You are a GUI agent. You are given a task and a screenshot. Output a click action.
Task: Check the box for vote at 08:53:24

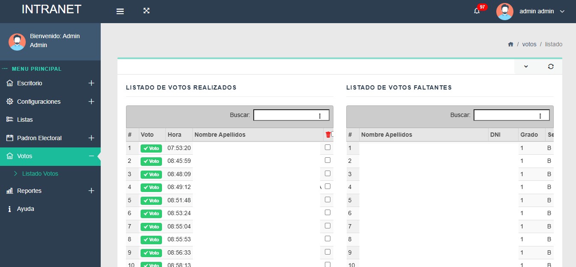coord(327,212)
